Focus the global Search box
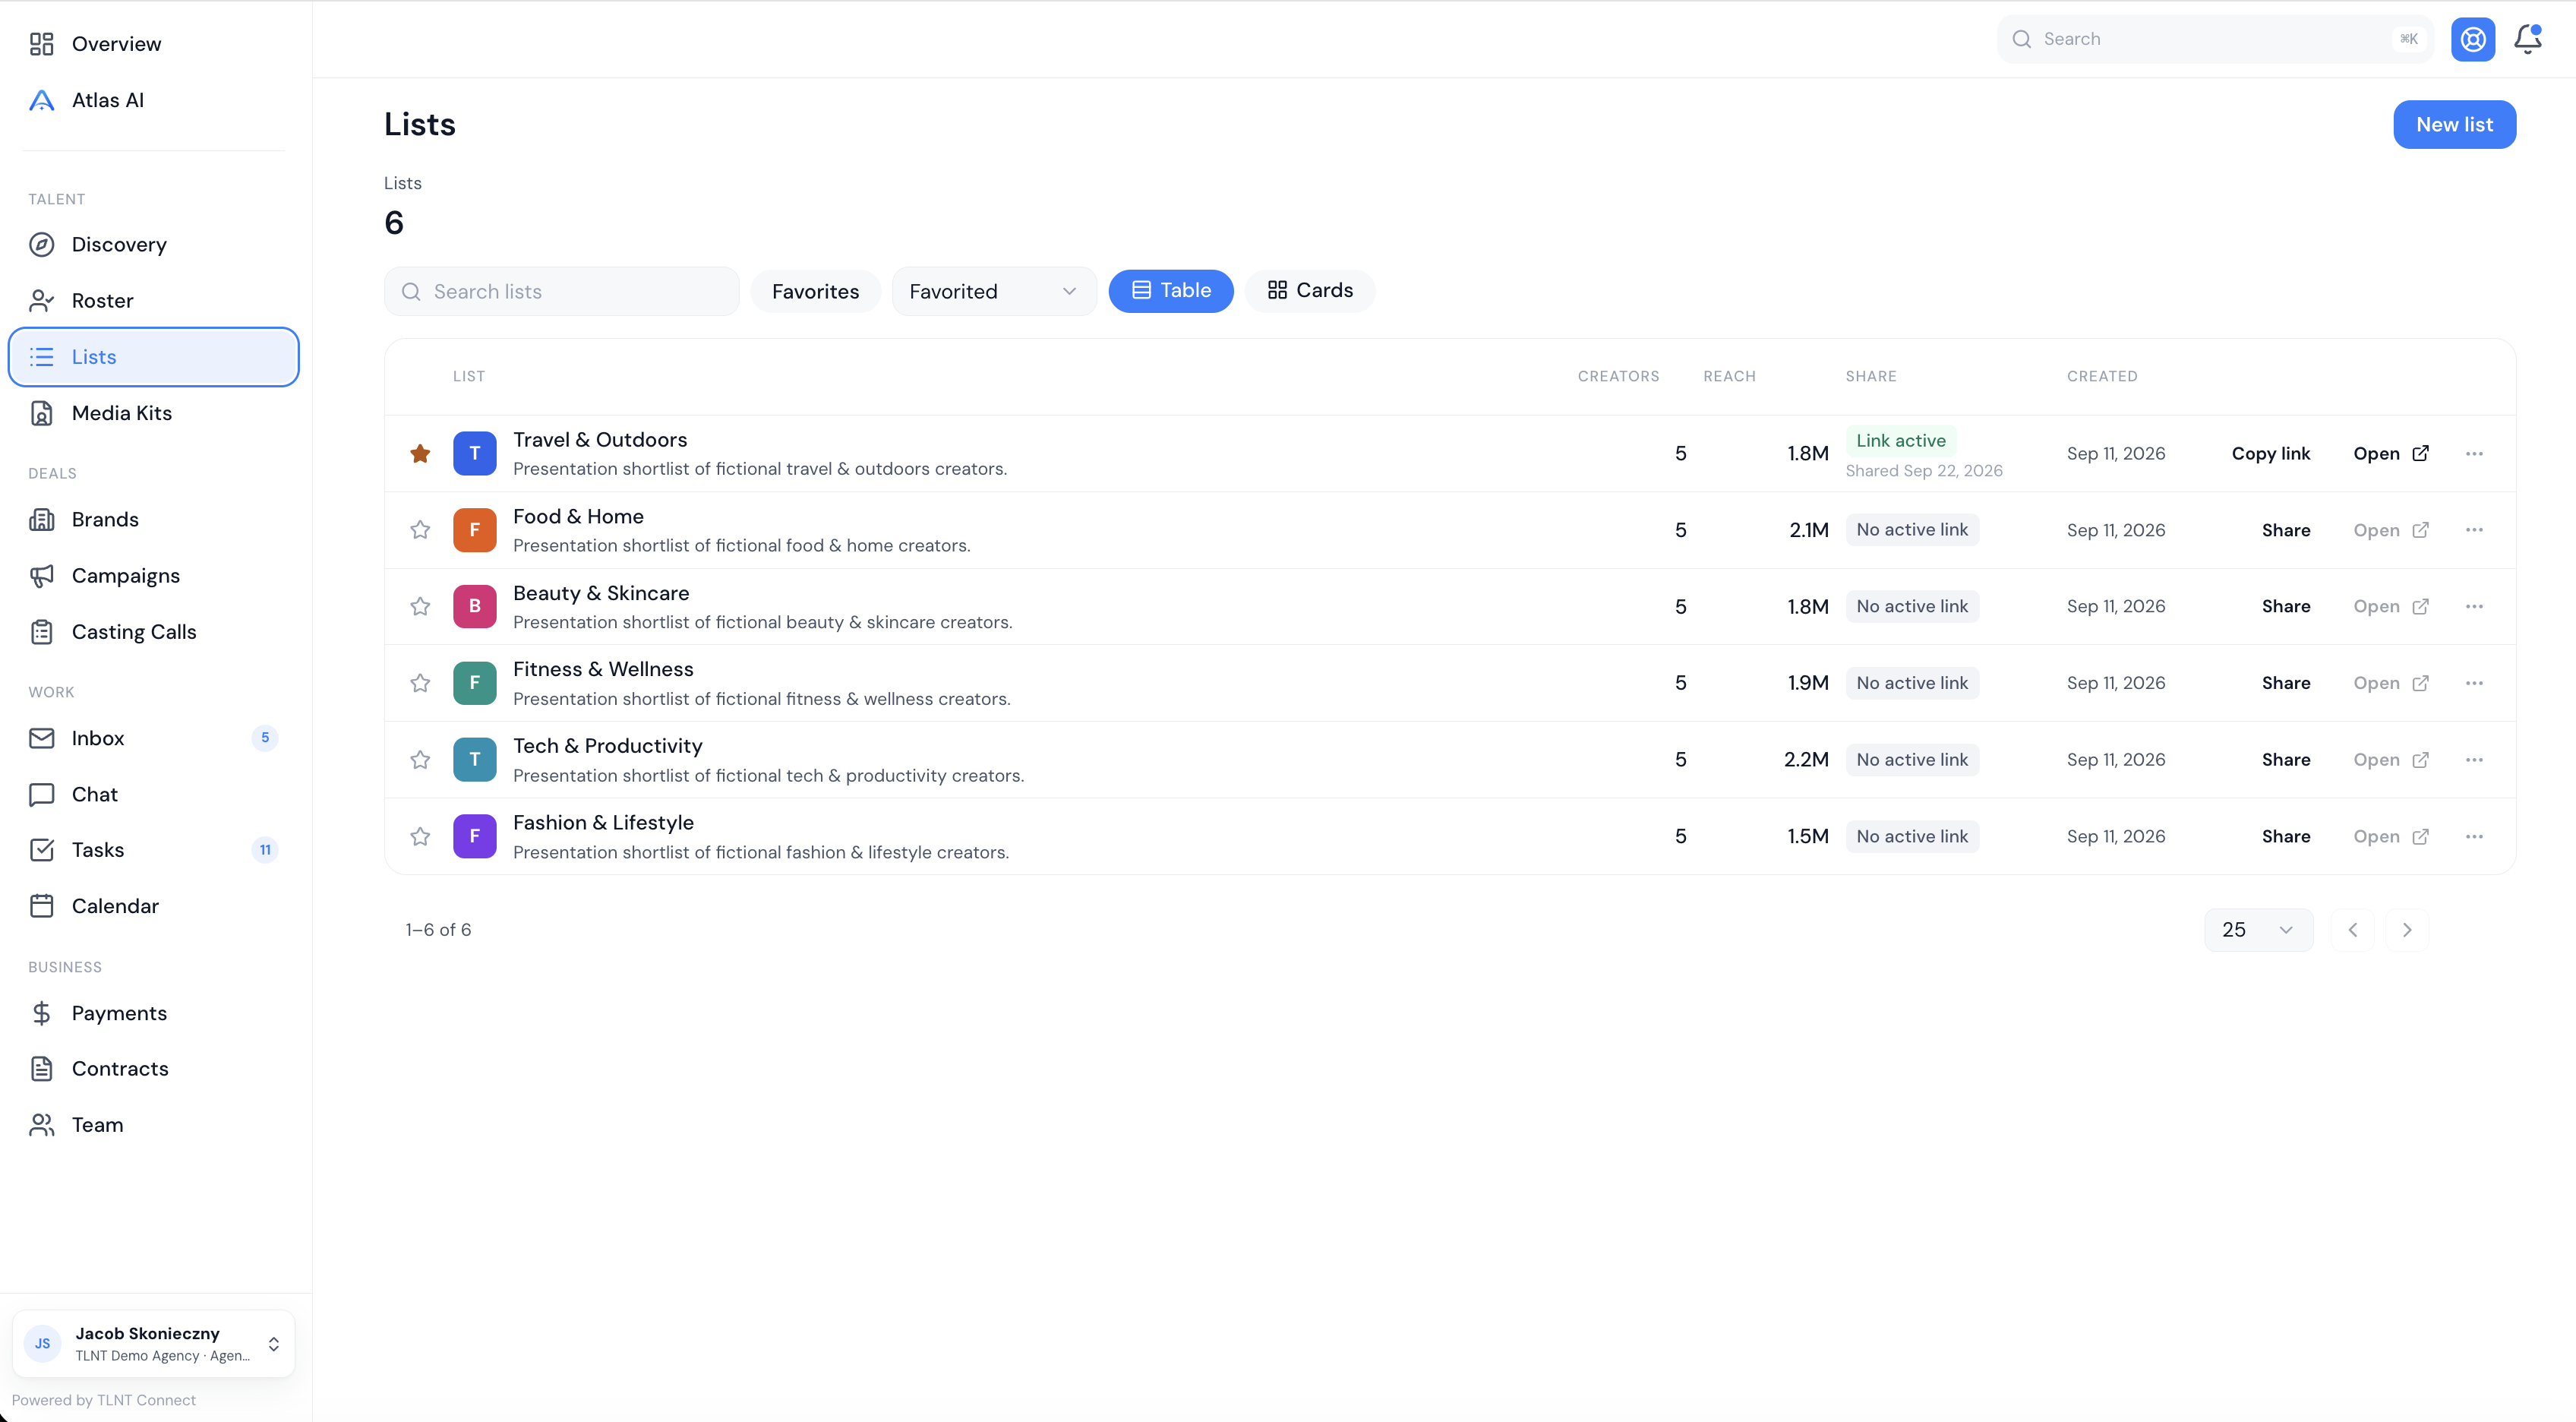Screen dimensions: 2576x1422 coord(2214,39)
